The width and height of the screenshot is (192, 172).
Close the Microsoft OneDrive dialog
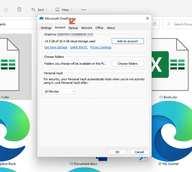[x=147, y=18]
